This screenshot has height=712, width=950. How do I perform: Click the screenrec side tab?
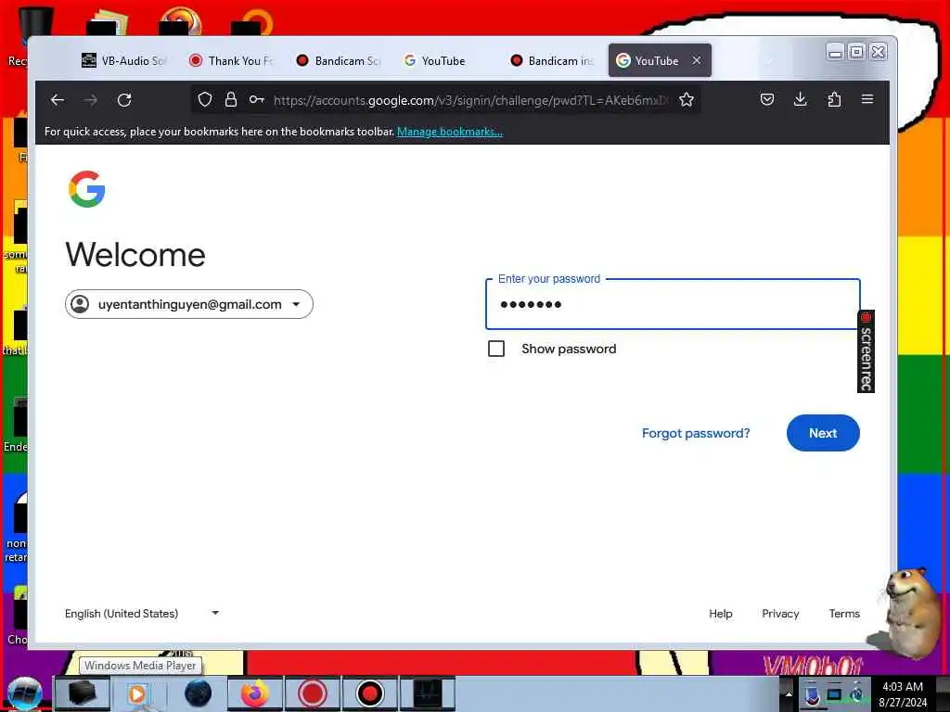click(x=866, y=351)
